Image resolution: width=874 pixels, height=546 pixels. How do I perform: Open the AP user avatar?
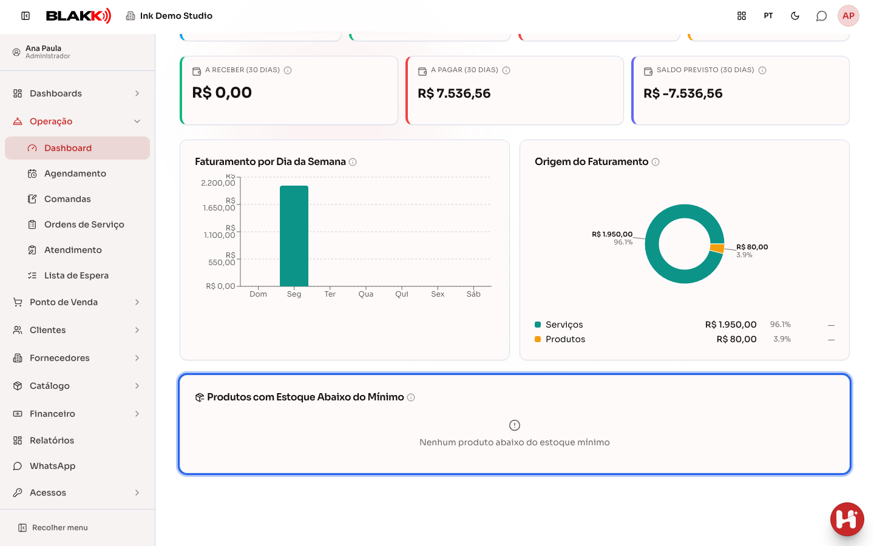coord(849,16)
